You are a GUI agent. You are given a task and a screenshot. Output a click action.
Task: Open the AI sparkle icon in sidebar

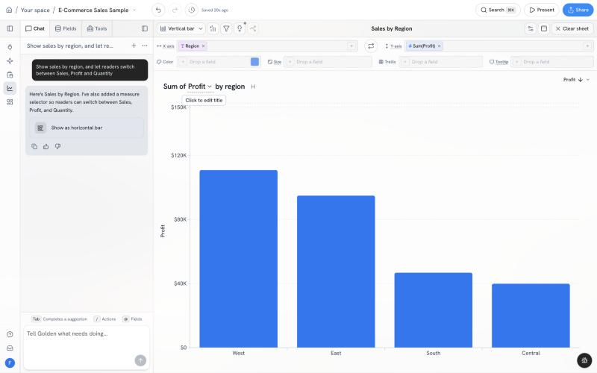10,61
